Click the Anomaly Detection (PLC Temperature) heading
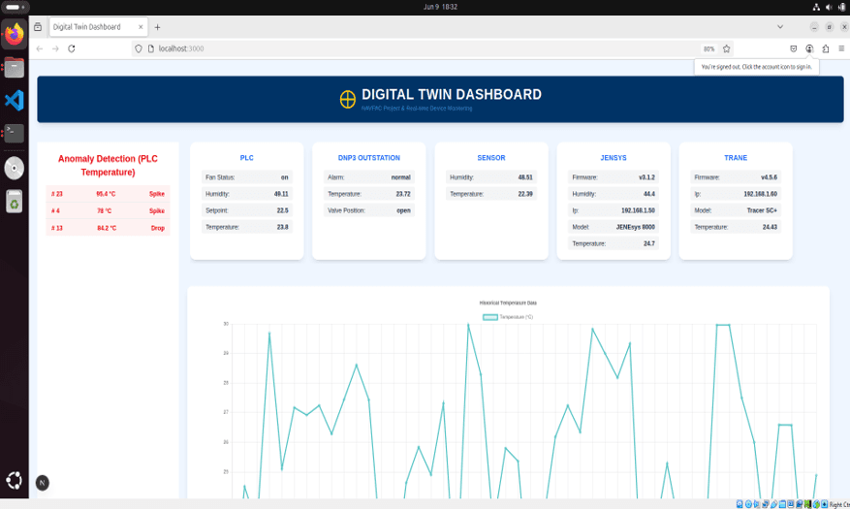850x509 pixels. (x=108, y=166)
